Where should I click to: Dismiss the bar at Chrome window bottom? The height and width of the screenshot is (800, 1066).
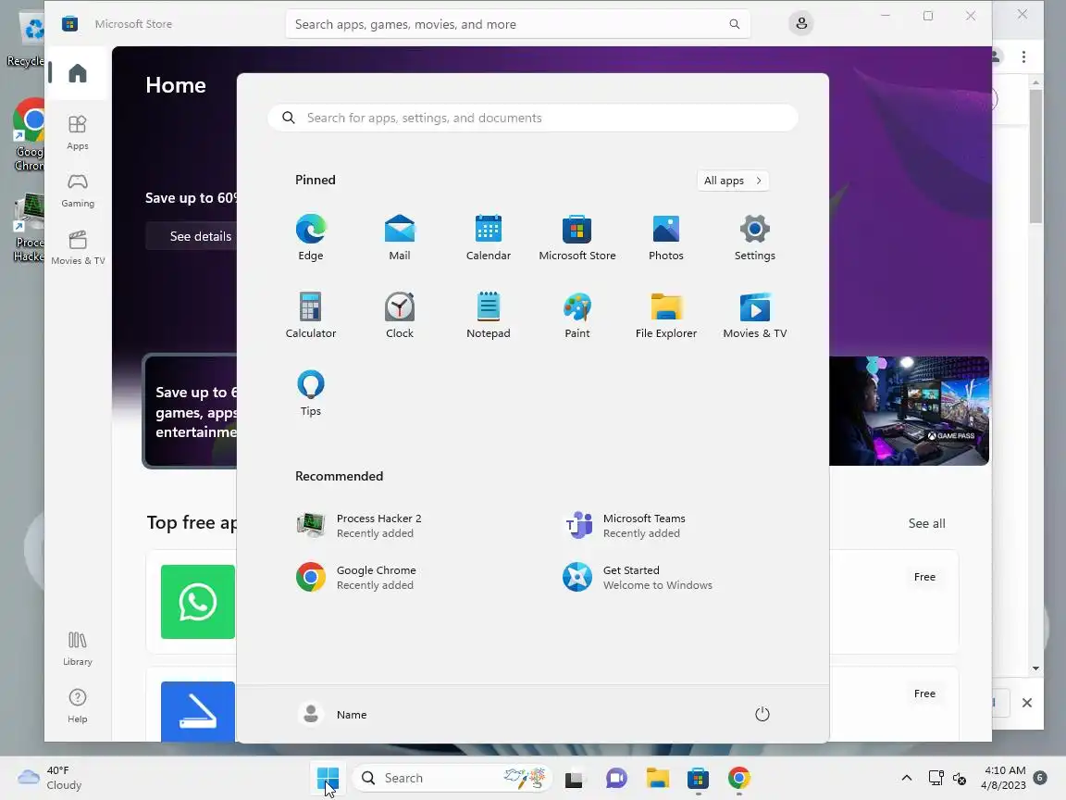(1027, 703)
